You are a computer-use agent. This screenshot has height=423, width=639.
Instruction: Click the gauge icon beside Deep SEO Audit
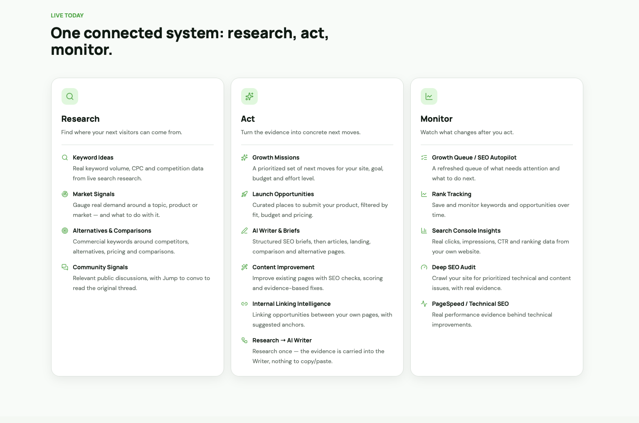(x=424, y=267)
